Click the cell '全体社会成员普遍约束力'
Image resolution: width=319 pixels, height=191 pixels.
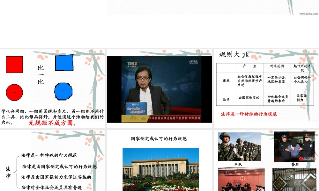[x=278, y=99]
